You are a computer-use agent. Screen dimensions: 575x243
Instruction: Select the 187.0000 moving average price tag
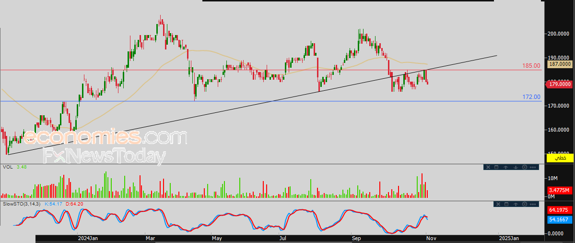560,64
